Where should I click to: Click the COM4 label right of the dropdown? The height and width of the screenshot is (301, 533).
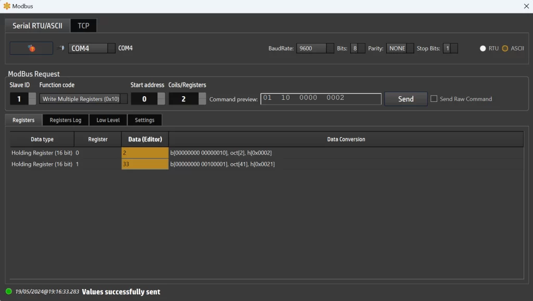coord(125,48)
